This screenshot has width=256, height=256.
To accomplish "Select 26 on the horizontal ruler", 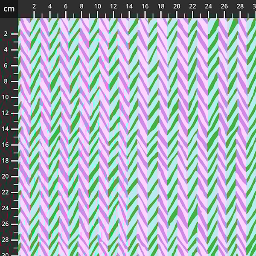I will tap(224, 6).
